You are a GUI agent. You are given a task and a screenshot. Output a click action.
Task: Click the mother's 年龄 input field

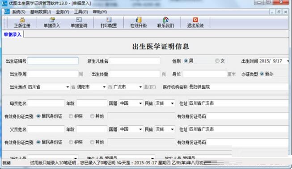point(92,103)
